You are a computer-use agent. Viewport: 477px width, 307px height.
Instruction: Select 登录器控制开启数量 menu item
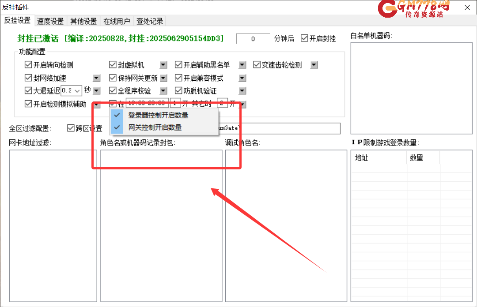pyautogui.click(x=158, y=115)
